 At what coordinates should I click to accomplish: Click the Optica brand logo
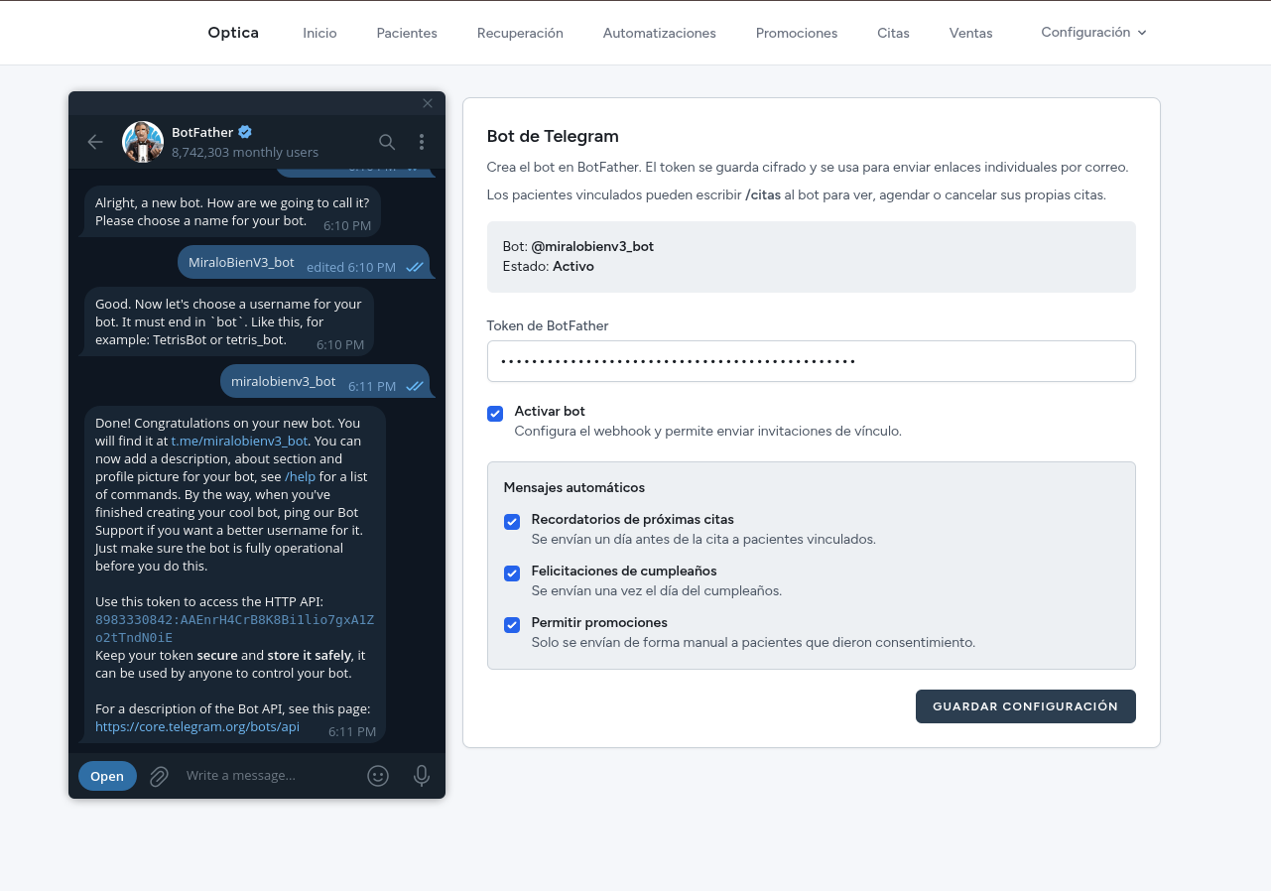click(x=233, y=33)
